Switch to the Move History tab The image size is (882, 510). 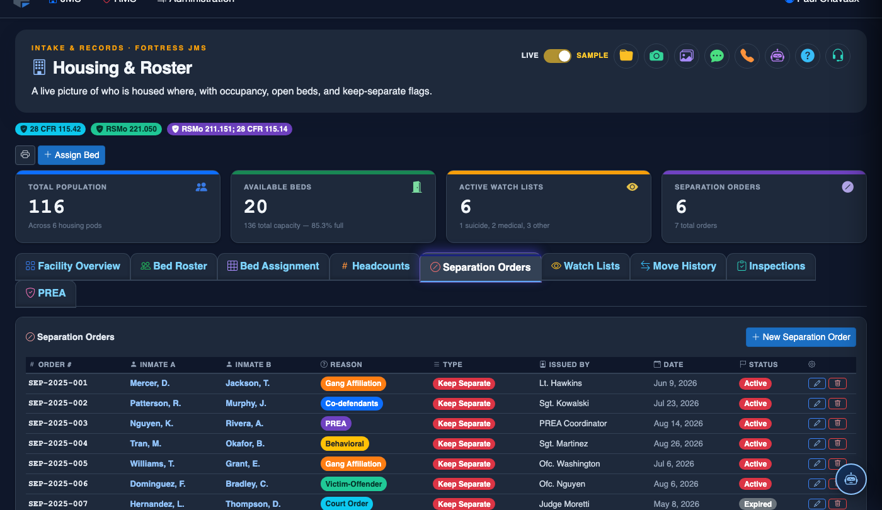678,266
